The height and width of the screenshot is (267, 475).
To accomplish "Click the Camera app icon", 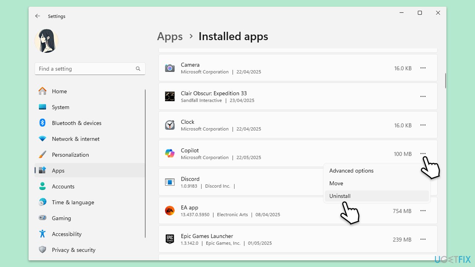I will (170, 68).
